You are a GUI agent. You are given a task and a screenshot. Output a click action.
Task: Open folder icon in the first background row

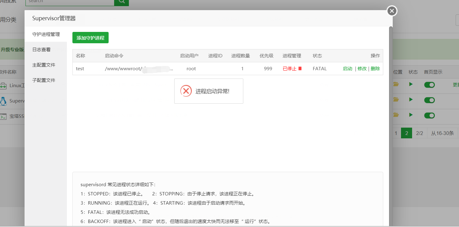point(396,84)
